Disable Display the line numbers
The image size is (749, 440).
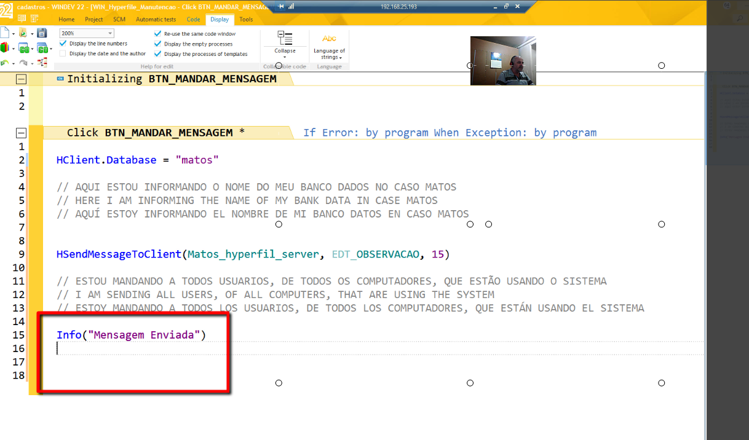point(62,44)
